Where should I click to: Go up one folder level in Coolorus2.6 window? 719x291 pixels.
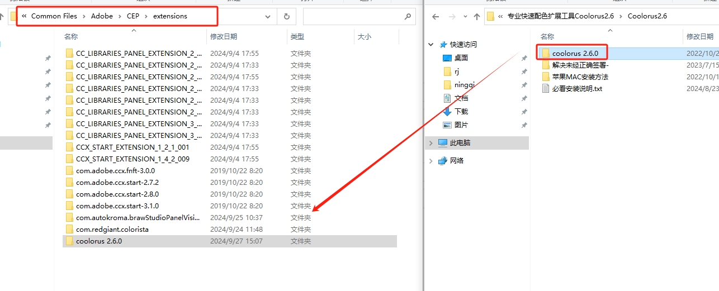pos(477,17)
